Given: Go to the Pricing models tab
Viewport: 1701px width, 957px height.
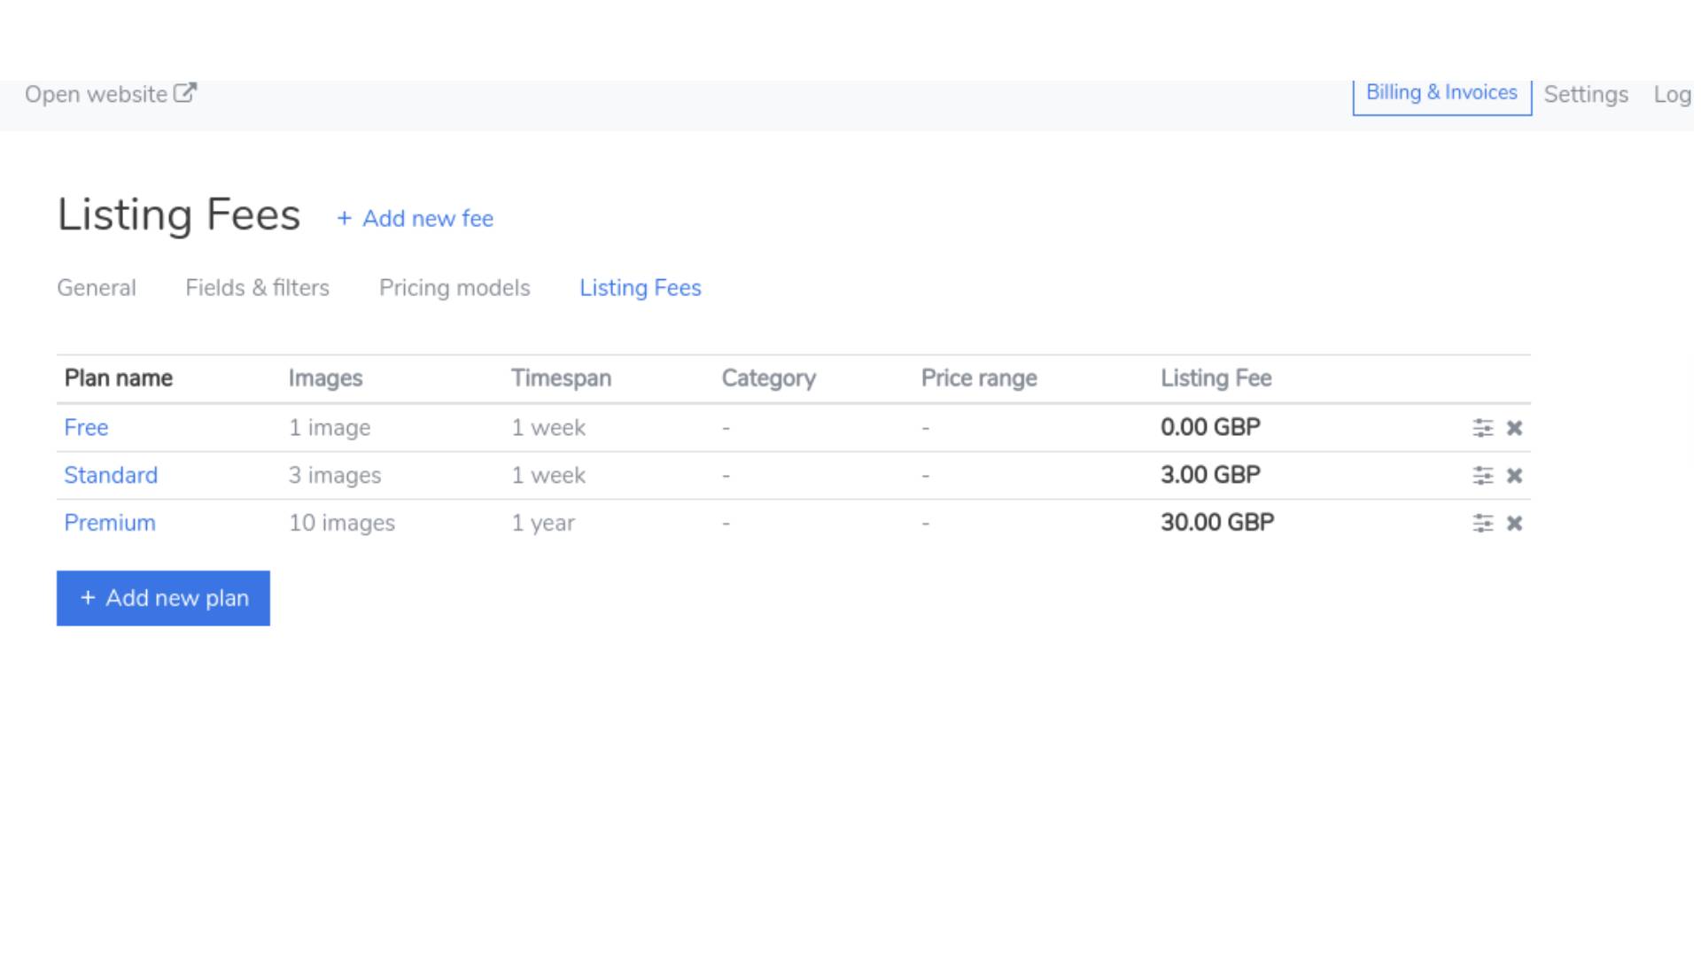Looking at the screenshot, I should (454, 288).
